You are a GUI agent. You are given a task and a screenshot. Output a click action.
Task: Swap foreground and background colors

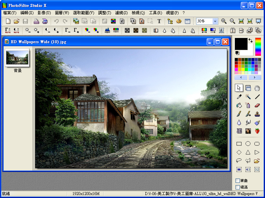point(251,40)
